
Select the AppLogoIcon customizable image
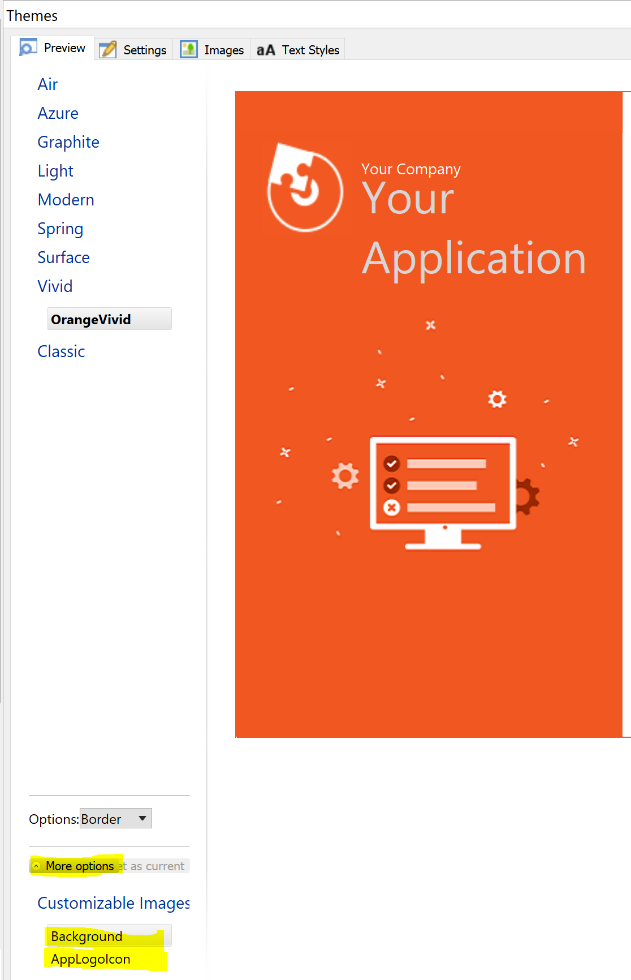tap(90, 959)
